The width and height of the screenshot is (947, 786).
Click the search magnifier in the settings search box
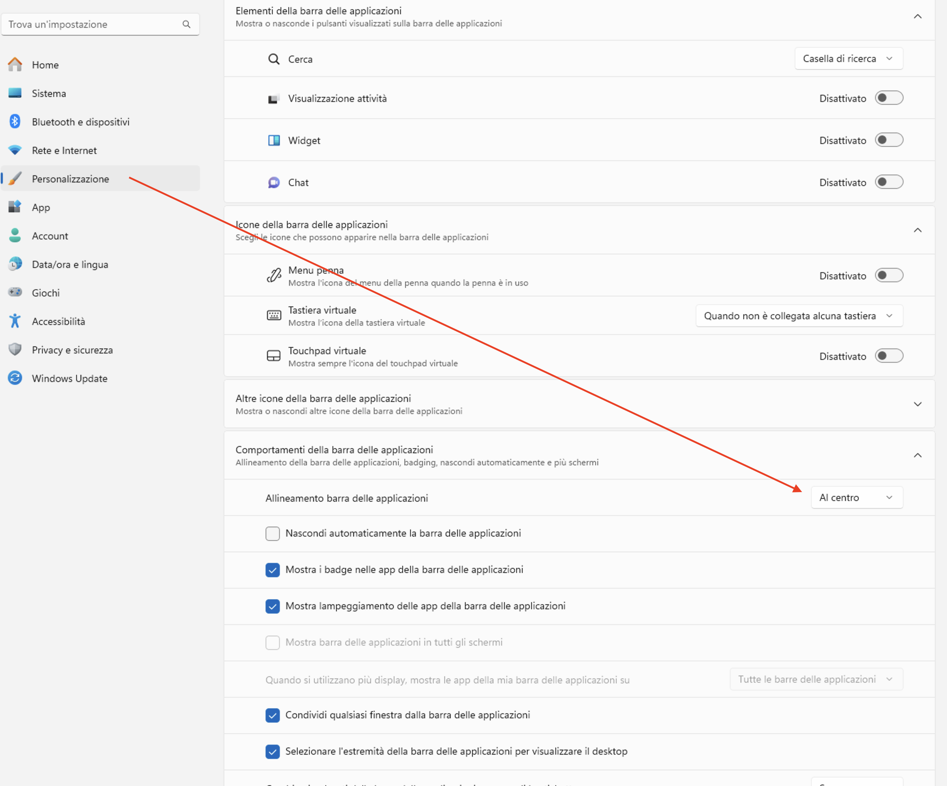186,24
